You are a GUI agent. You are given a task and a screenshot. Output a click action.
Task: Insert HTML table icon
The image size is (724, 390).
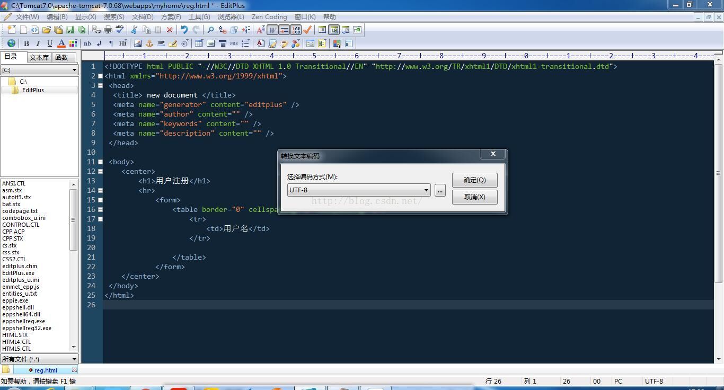pyautogui.click(x=199, y=43)
